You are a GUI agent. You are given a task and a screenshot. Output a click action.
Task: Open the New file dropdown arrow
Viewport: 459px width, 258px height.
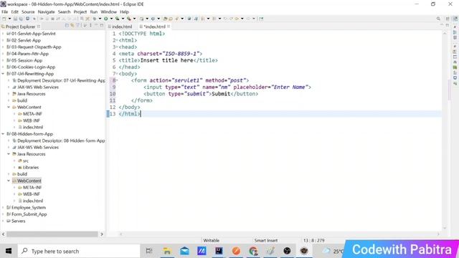tap(9, 19)
